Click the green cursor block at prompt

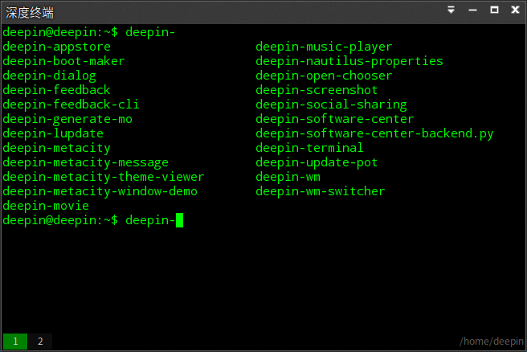click(x=179, y=220)
